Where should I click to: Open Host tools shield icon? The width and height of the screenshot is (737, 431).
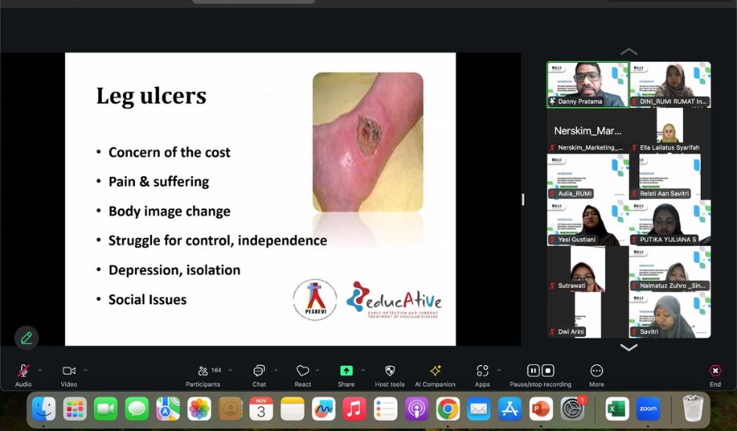(390, 371)
